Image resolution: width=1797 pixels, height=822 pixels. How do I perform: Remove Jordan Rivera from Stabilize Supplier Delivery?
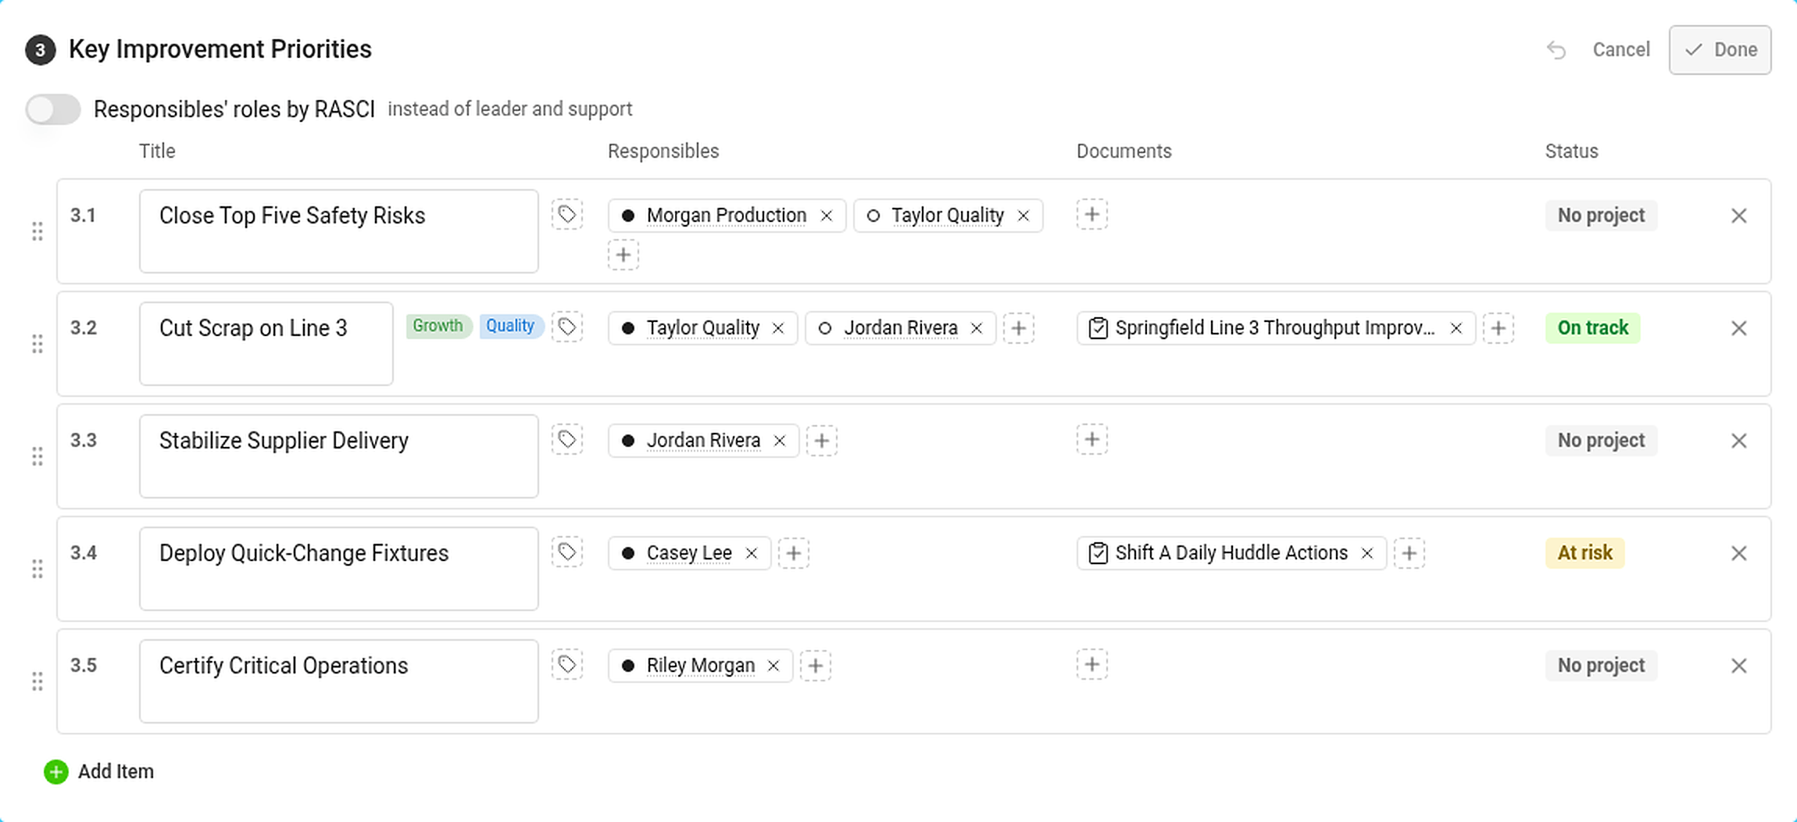pos(780,441)
